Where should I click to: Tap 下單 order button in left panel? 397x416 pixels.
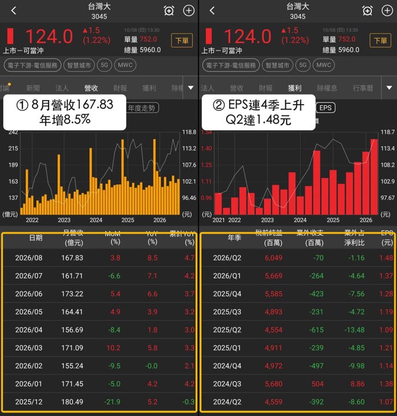(x=182, y=40)
